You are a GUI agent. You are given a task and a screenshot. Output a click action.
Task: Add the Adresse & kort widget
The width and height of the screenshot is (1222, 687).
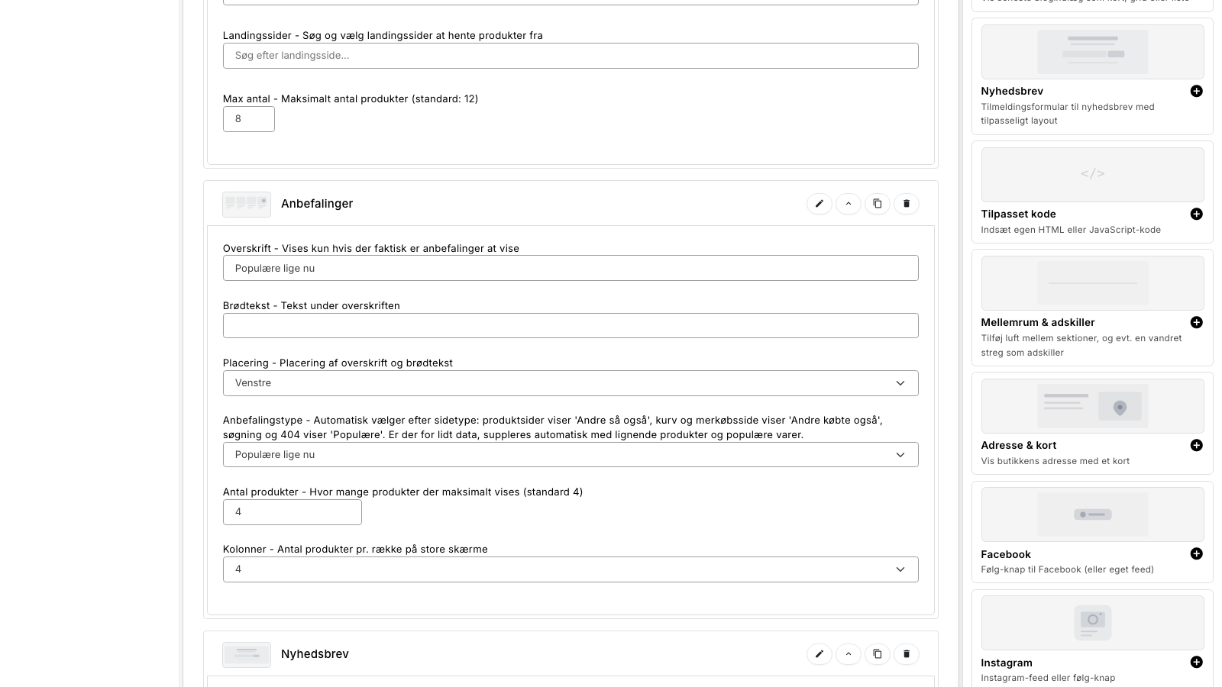(1197, 445)
